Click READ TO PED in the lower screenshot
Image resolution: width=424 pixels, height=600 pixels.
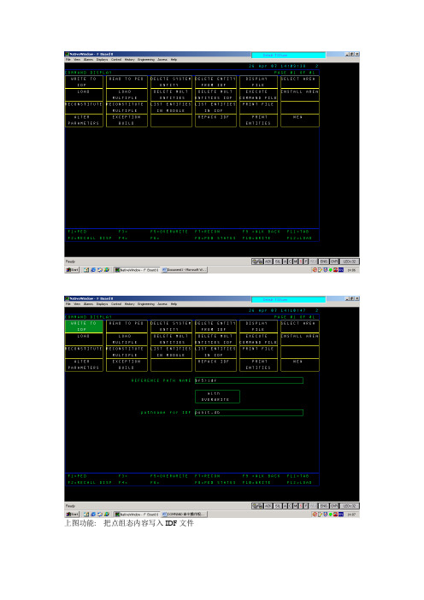(x=127, y=326)
